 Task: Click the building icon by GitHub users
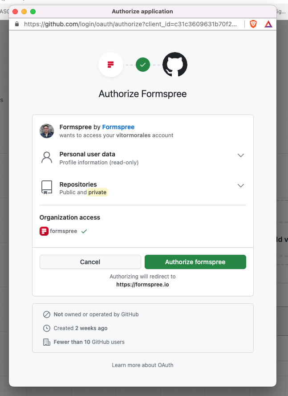[47, 342]
